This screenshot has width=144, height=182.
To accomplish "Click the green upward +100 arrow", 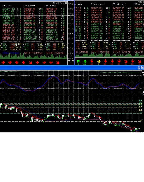I will 85,61.
